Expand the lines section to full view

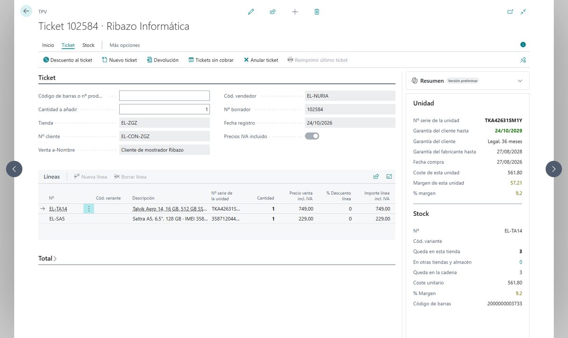click(x=389, y=177)
